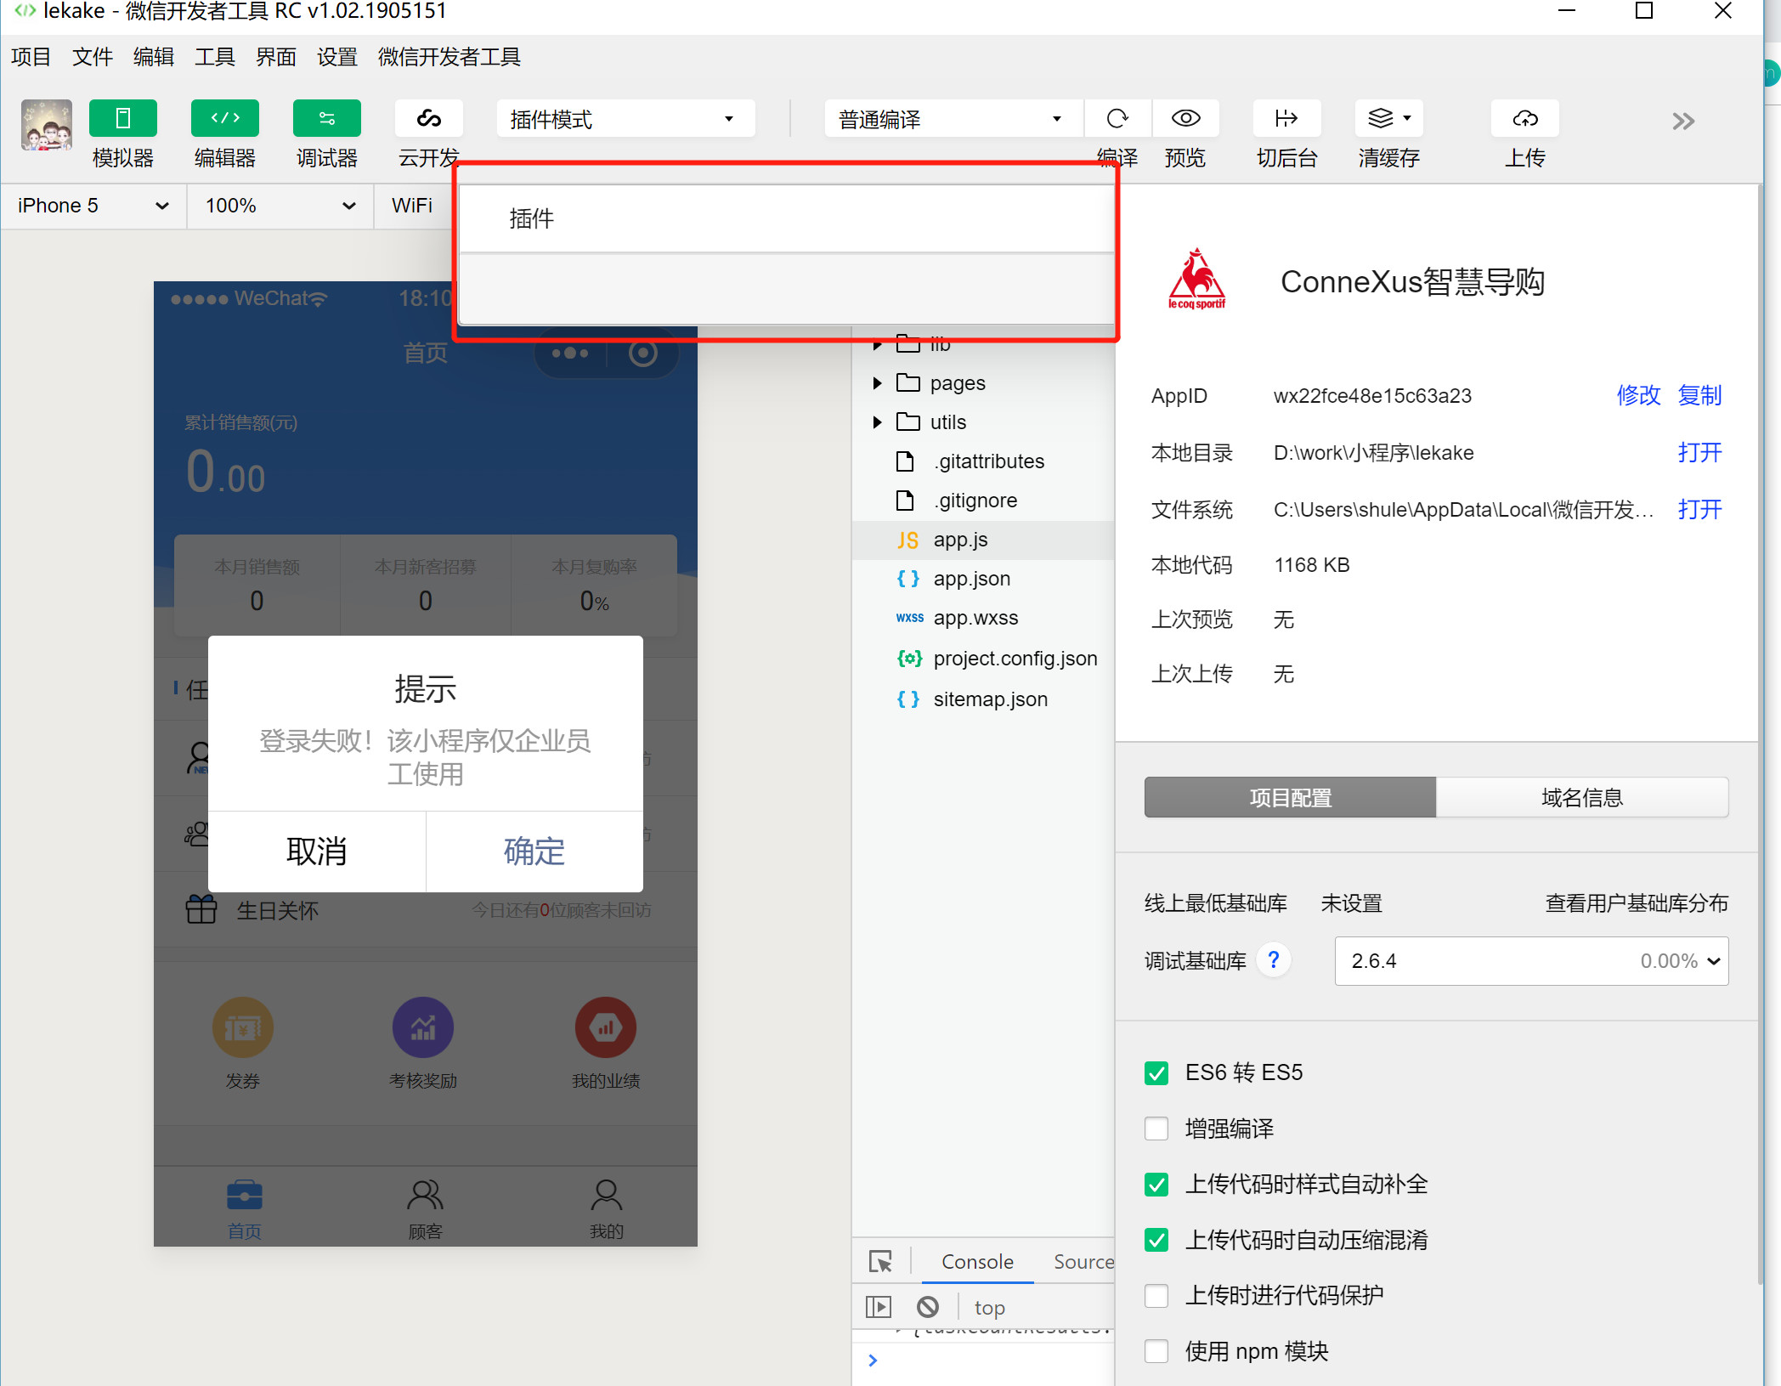
Task: Toggle the debugger panel button
Action: (x=327, y=118)
